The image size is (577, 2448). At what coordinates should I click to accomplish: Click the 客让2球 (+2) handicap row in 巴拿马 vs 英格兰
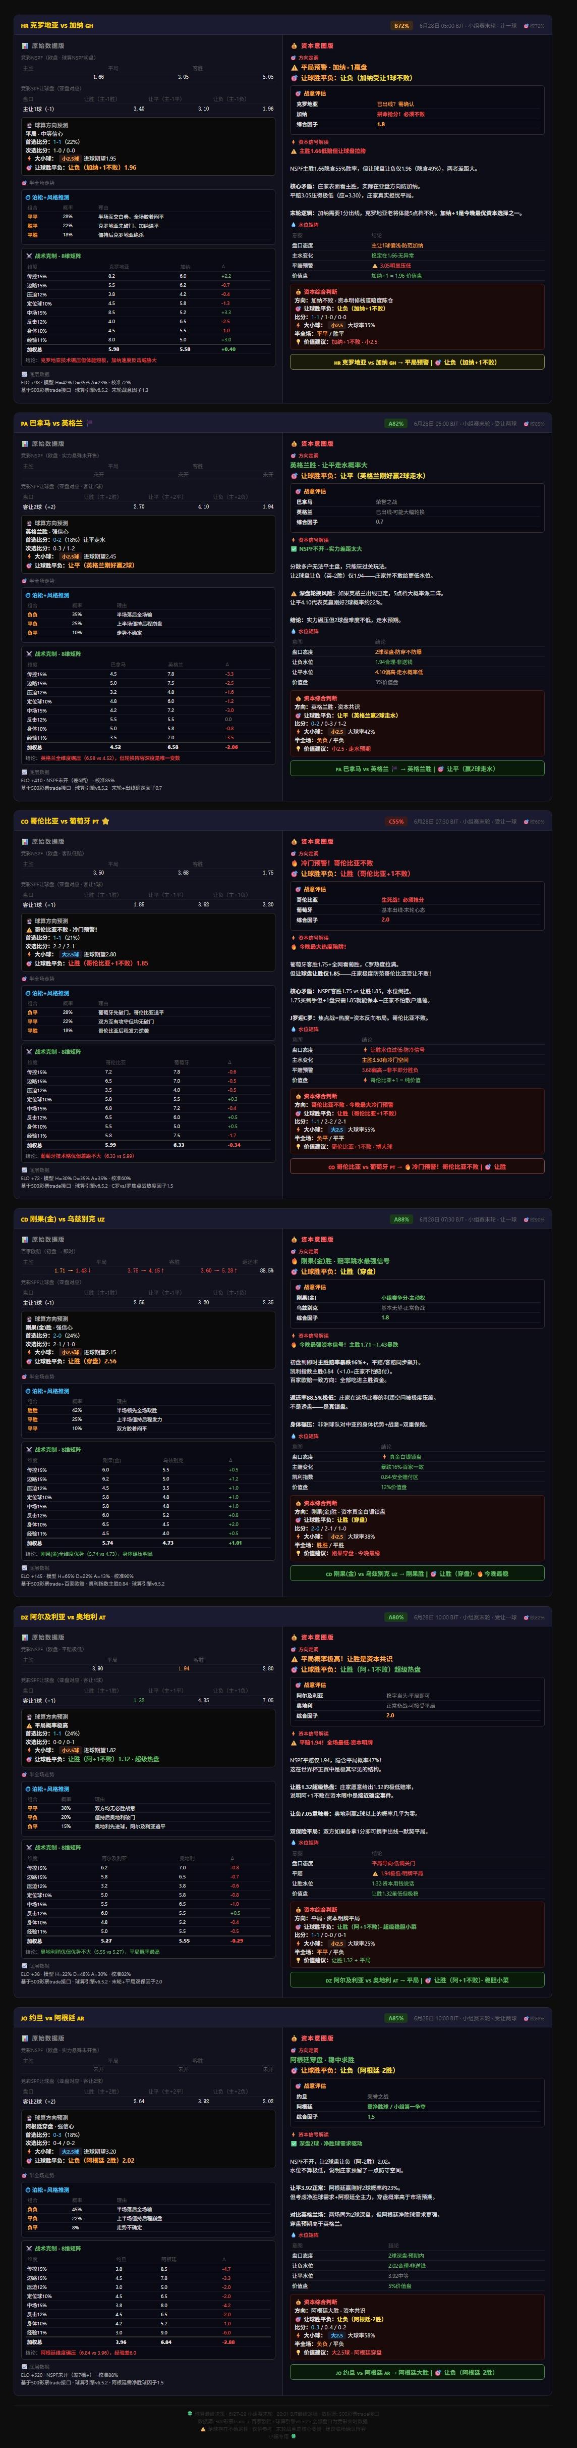147,506
